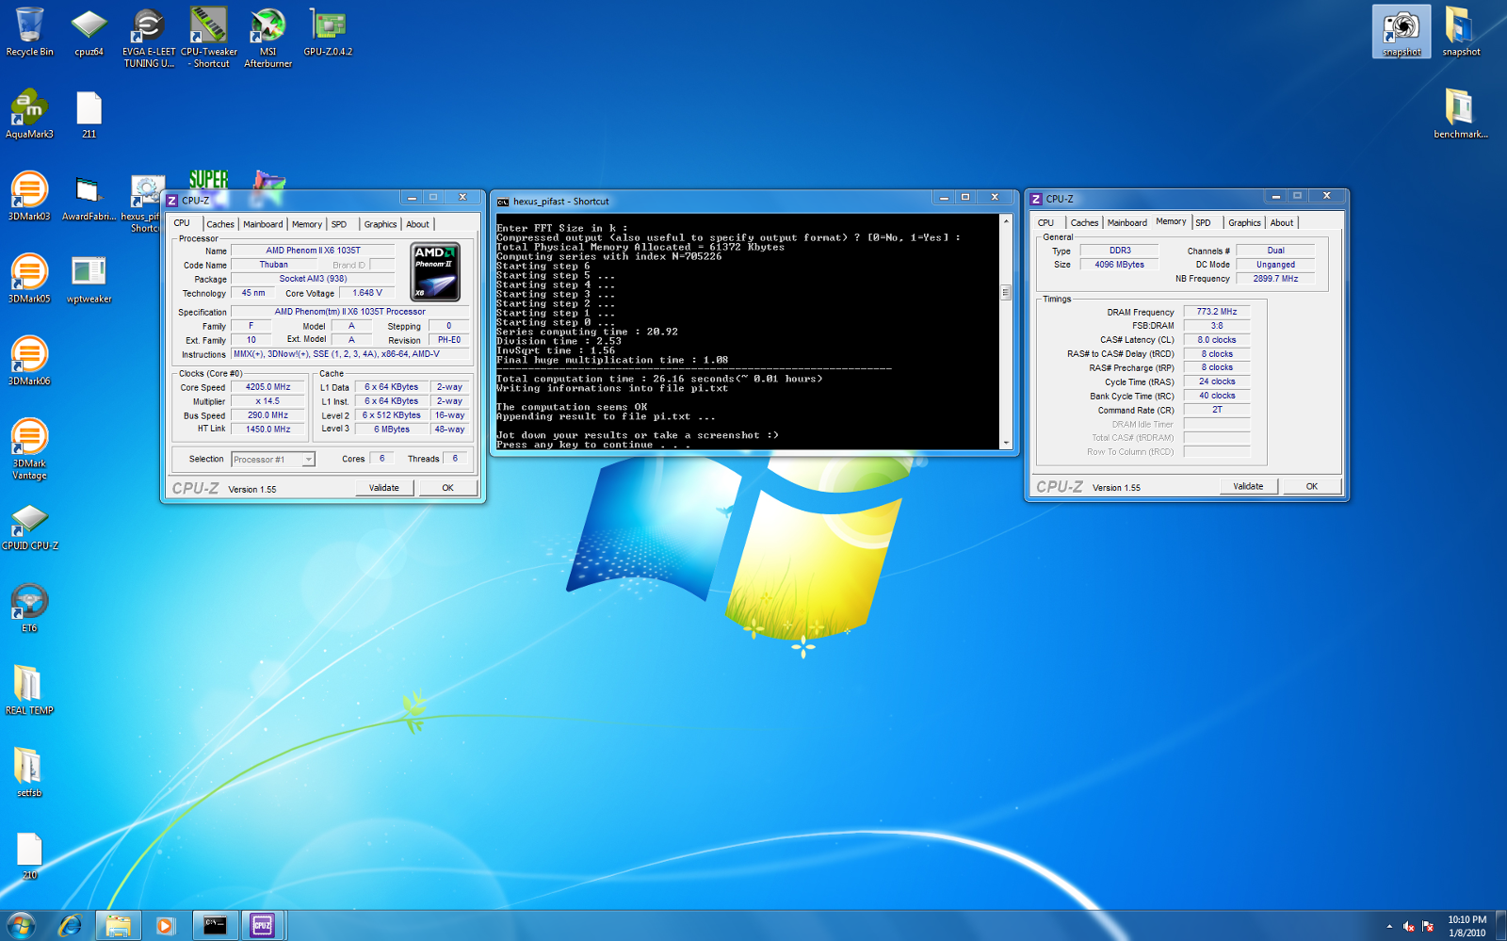Open Windows Explorer from the taskbar

118,926
